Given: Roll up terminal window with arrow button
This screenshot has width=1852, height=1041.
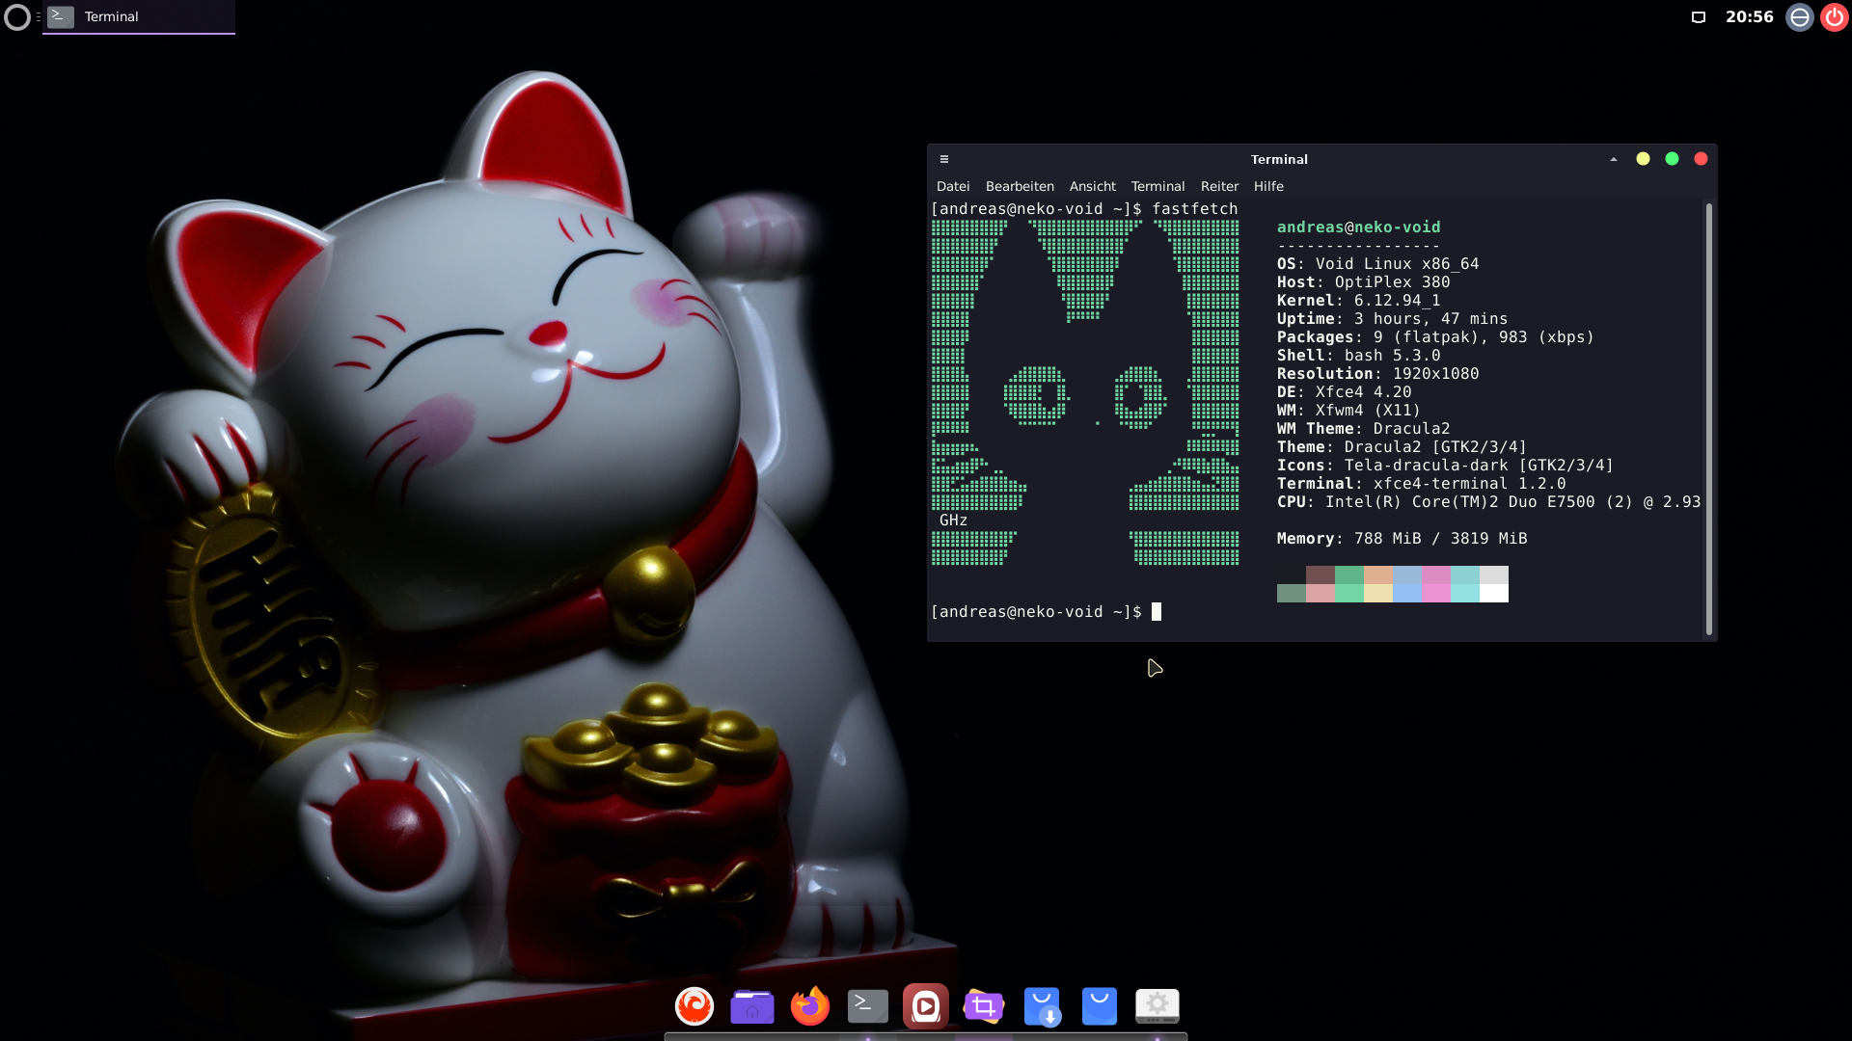Looking at the screenshot, I should pyautogui.click(x=1614, y=159).
